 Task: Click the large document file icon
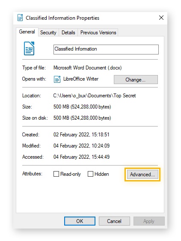point(29,48)
